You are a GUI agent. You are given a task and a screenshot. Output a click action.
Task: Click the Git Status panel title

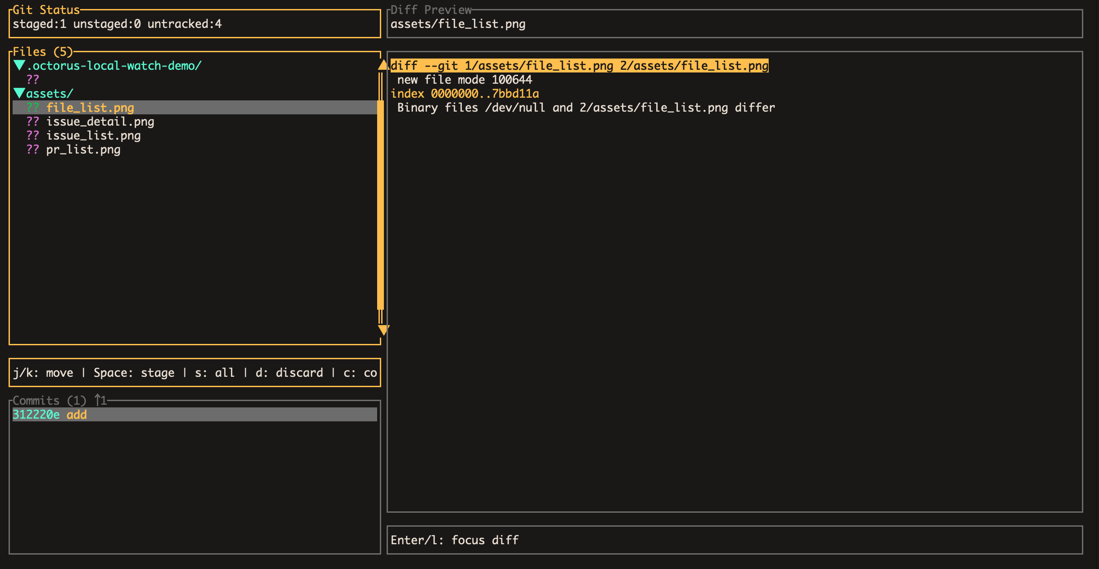46,10
